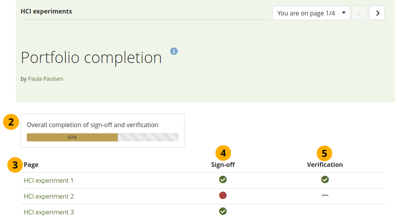395x221 pixels.
Task: Click the green sign-off checkmark for HCI experiment 1
Action: [x=223, y=179]
